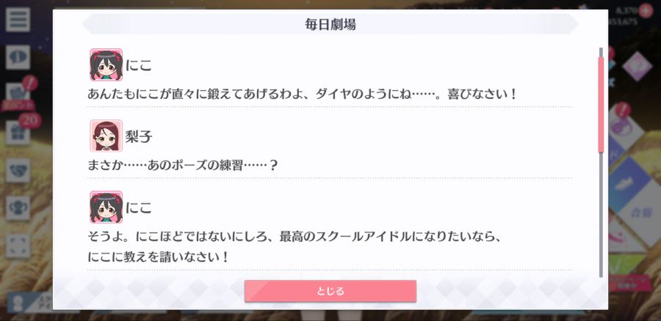This screenshot has height=321, width=661.
Task: Open the handshake friends icon
Action: (18, 170)
